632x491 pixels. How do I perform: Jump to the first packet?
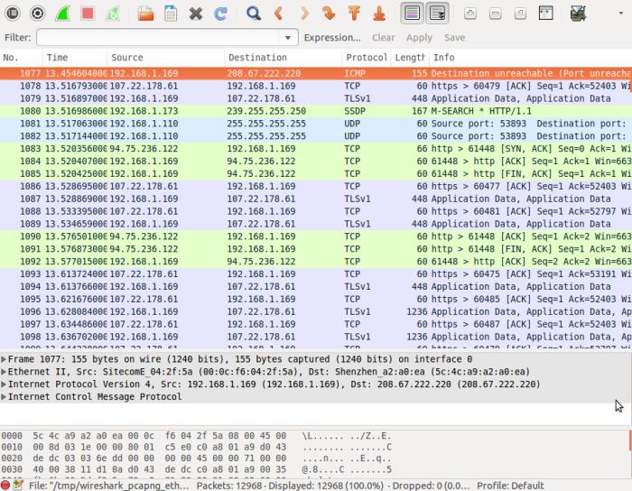click(x=354, y=14)
